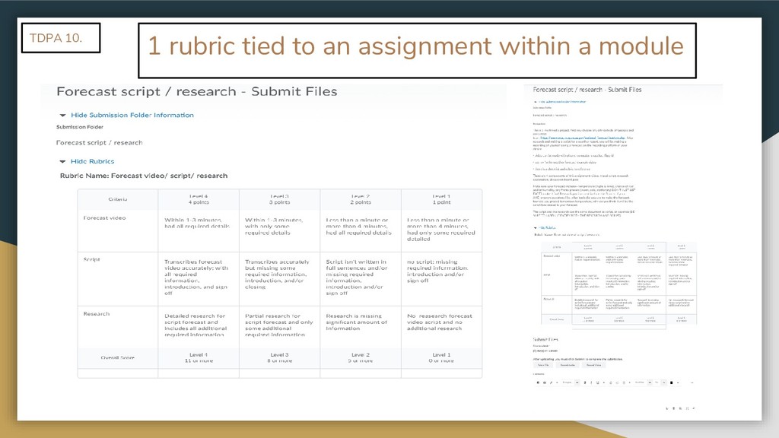The height and width of the screenshot is (438, 779).
Task: Click the Insert Stuff icon in comment editor
Action: (x=538, y=383)
